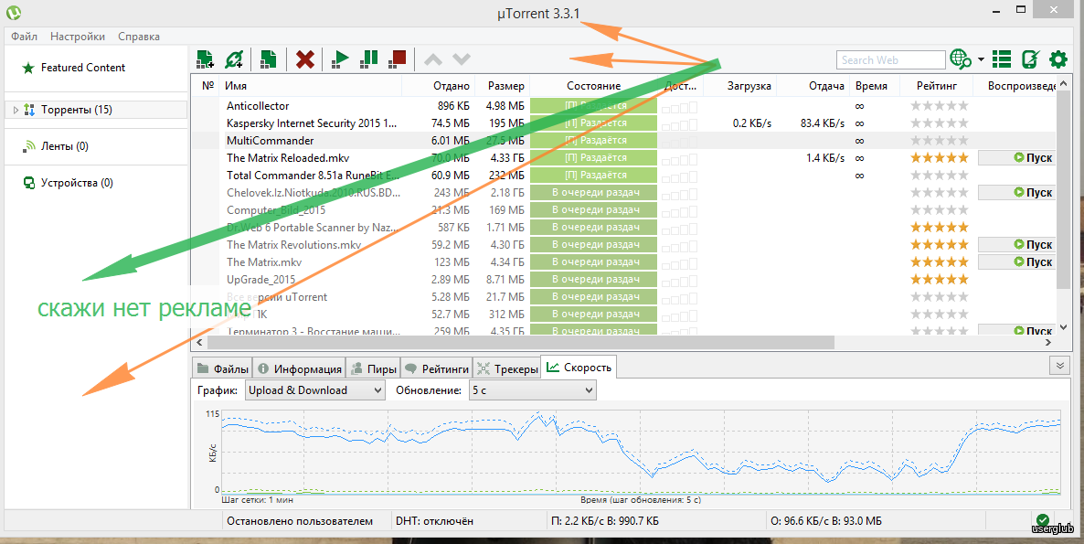The width and height of the screenshot is (1084, 544).
Task: Switch to the Пиры tab
Action: tap(374, 368)
